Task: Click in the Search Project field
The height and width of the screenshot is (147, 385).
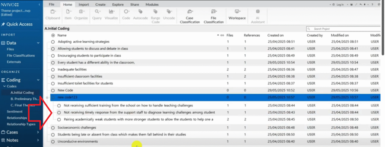Action: [x=344, y=29]
